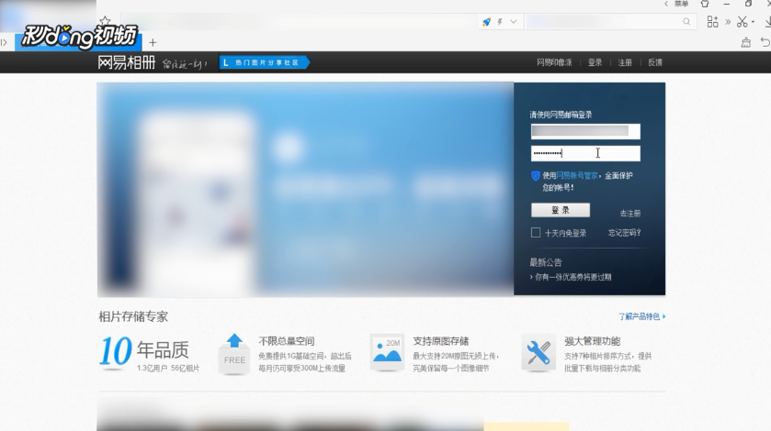Open the browser skin shirt icon

coord(705,4)
